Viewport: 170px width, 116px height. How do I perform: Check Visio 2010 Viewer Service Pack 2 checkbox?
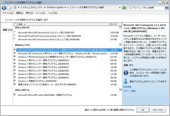(15, 39)
